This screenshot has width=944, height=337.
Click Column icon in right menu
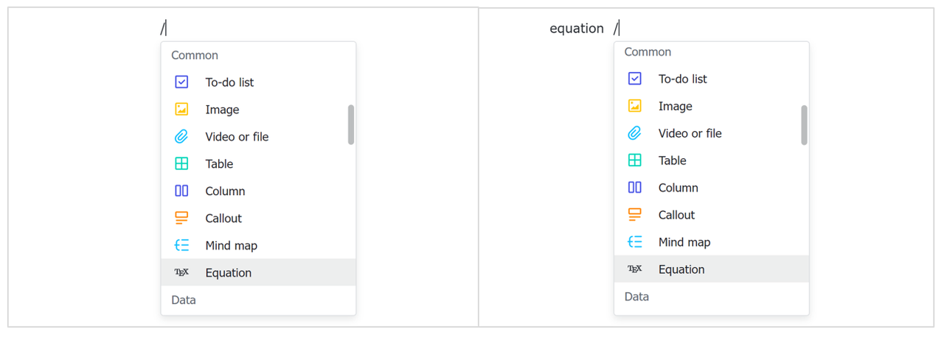634,188
